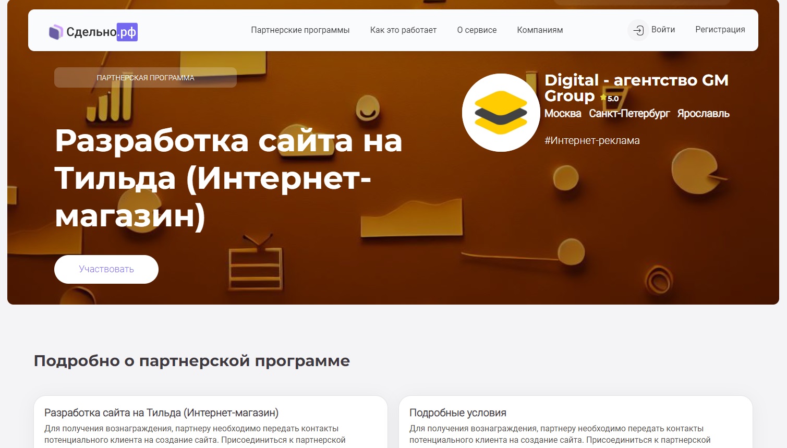The image size is (787, 448).
Task: Select О сервисе in navigation
Action: tap(477, 30)
